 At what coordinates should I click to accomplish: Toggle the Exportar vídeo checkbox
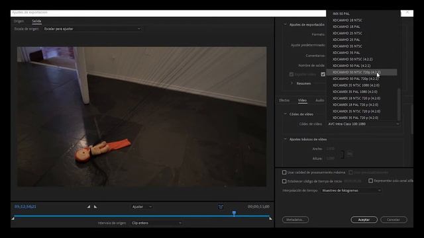(x=291, y=74)
